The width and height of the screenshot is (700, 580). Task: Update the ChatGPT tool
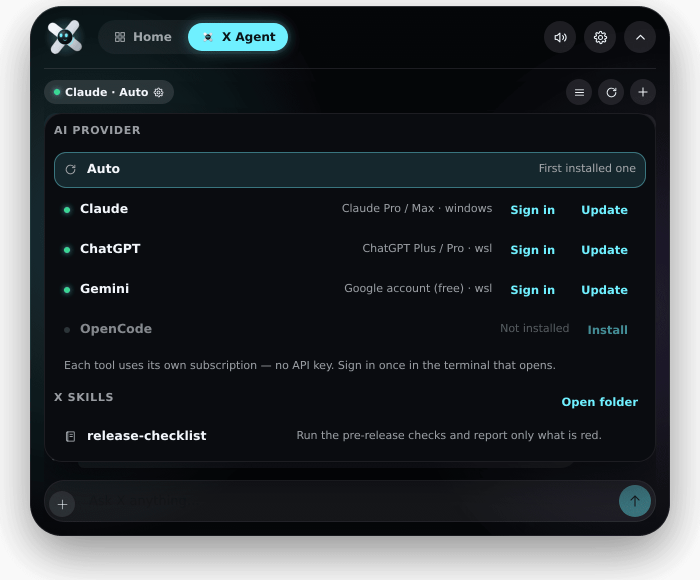(x=604, y=250)
